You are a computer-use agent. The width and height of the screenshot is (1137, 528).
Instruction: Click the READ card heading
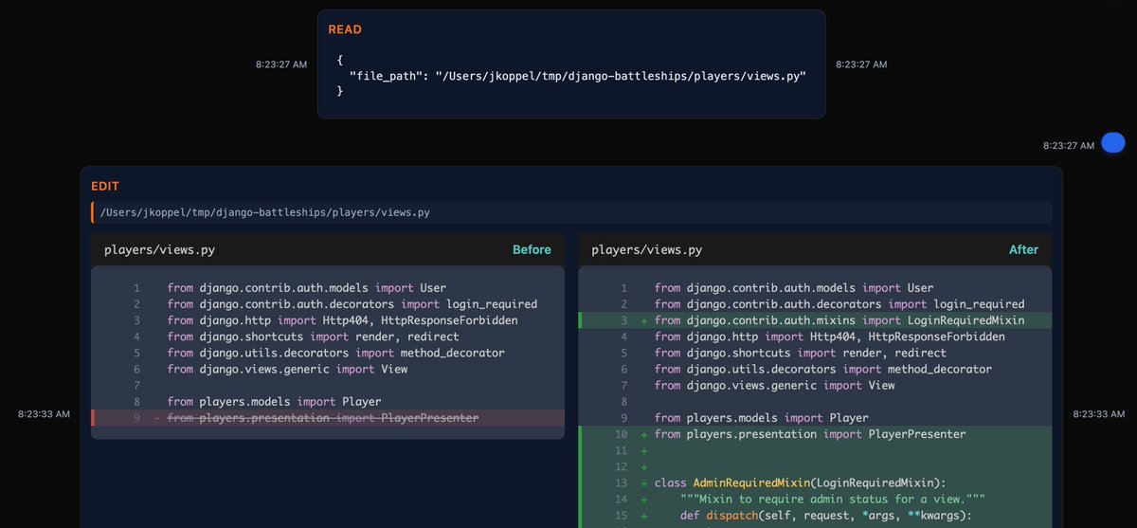click(345, 29)
